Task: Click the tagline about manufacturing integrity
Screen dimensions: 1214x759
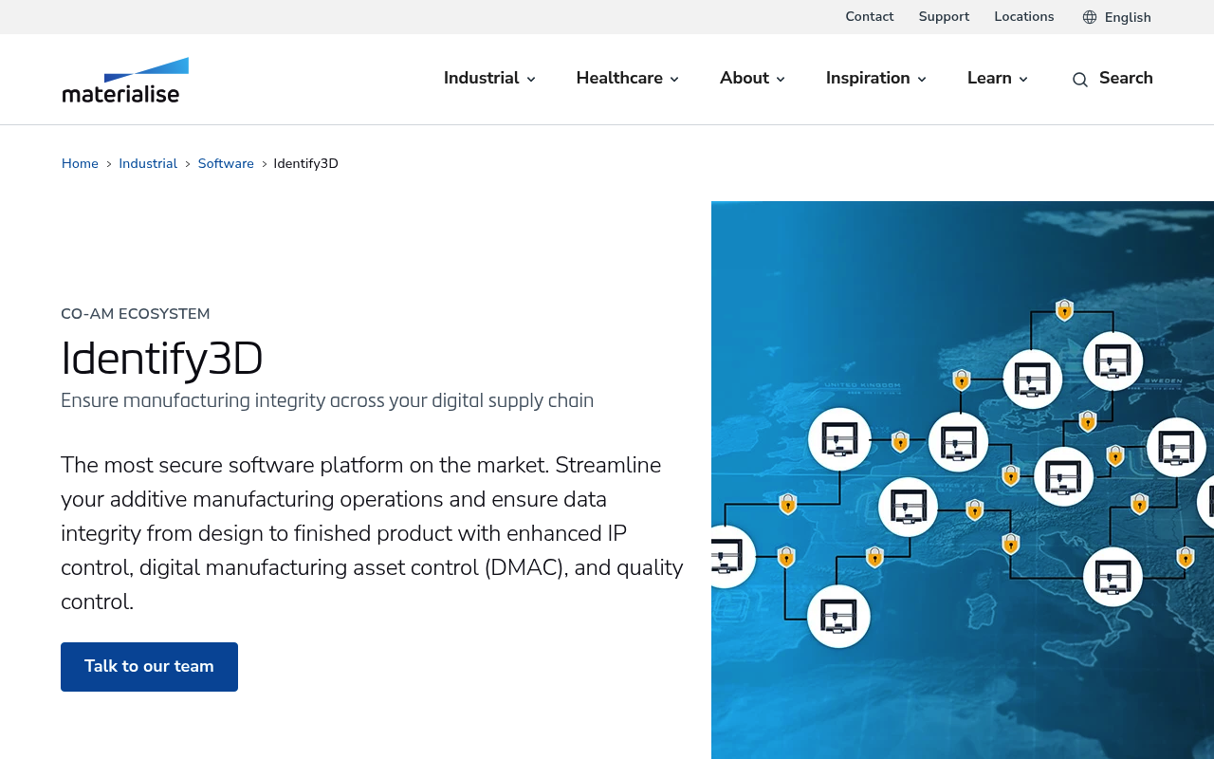Action: coord(327,400)
